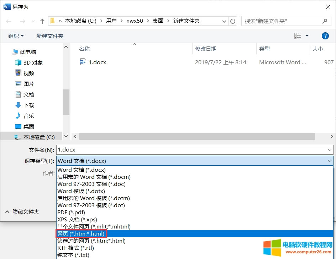Click the horizontal scrollbar of file list
Viewport: 336px width, 259px height.
[x=197, y=136]
